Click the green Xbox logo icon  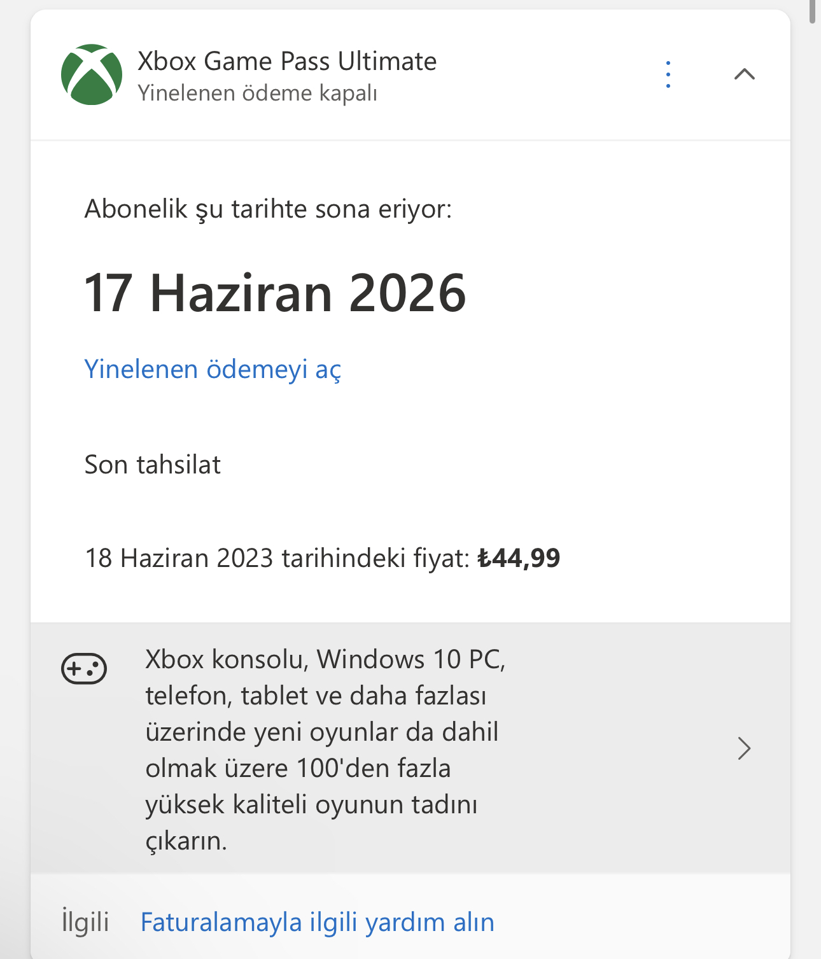click(x=92, y=74)
